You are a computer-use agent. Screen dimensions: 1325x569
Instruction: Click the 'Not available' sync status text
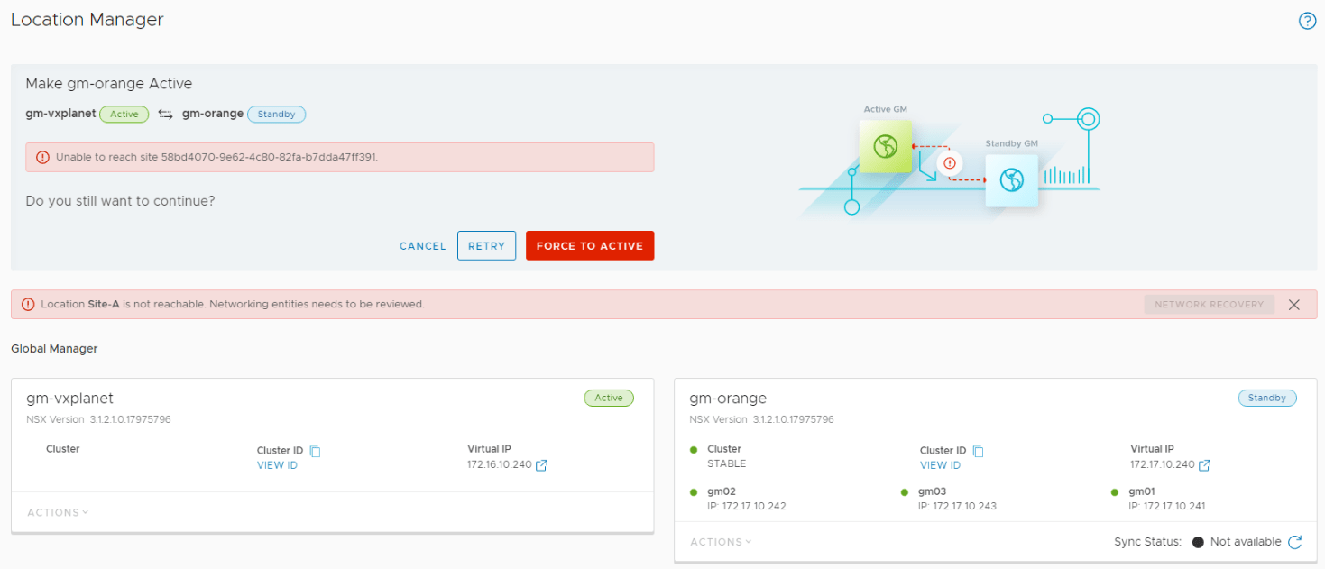[1246, 542]
